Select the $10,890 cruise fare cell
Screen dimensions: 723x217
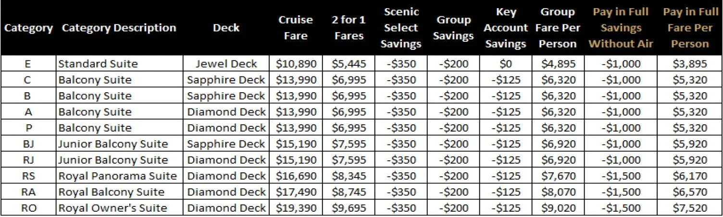295,63
